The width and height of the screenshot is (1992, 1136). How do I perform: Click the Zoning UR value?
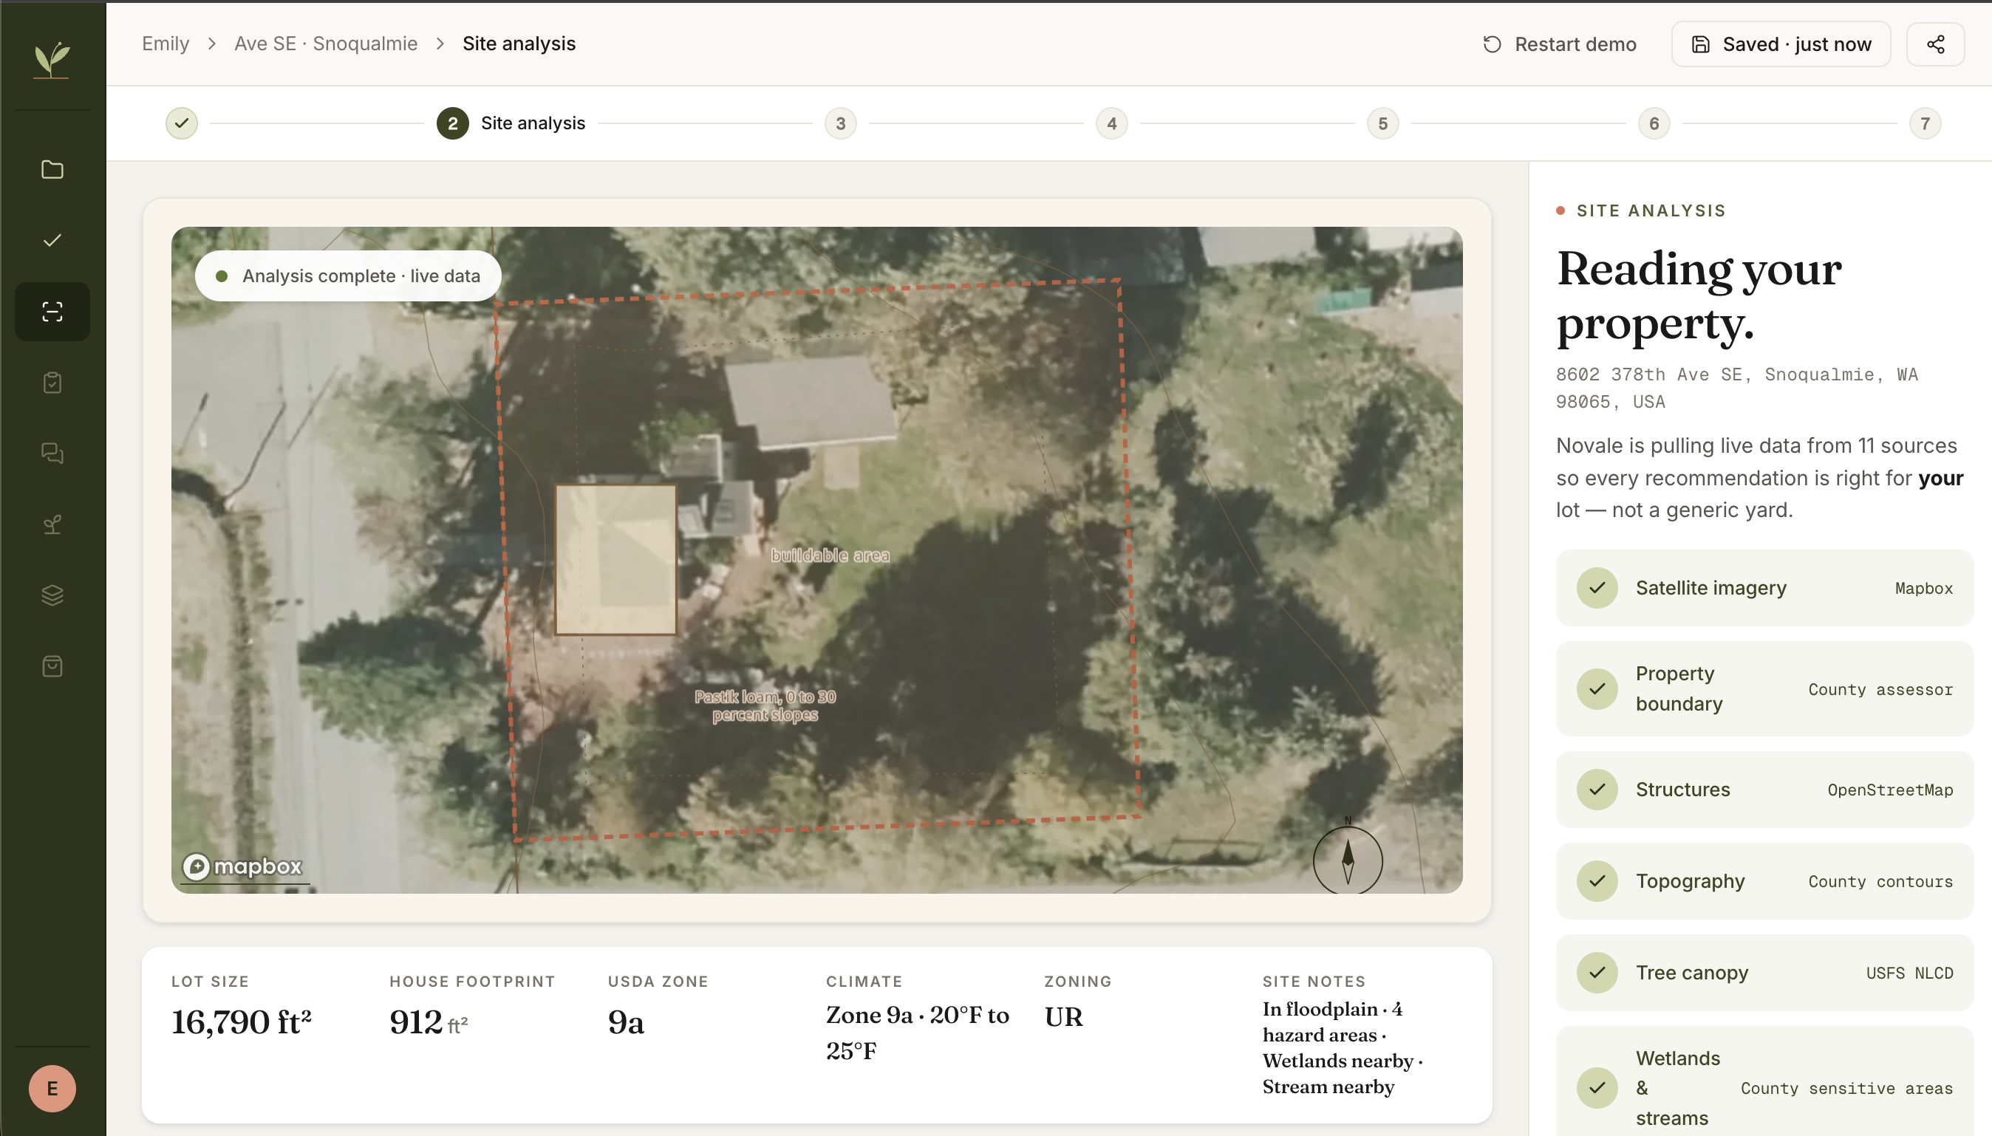[1063, 1017]
